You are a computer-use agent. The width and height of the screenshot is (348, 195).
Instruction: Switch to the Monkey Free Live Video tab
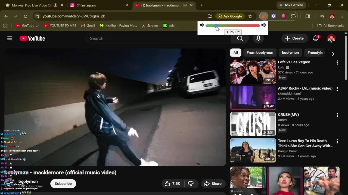point(32,5)
